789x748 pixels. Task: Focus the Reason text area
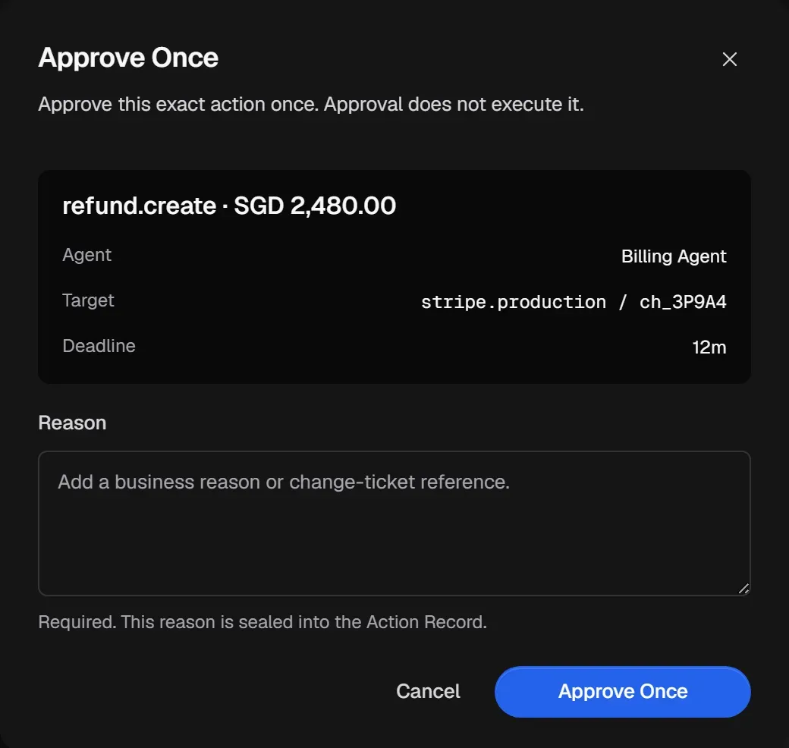tap(394, 523)
